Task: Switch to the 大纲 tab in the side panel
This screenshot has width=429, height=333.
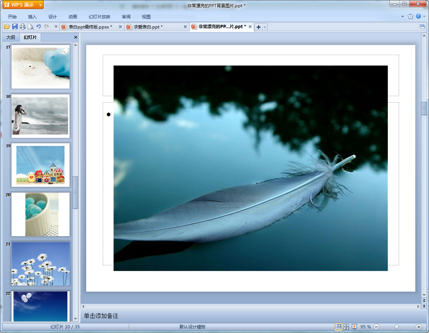Action: (11, 37)
